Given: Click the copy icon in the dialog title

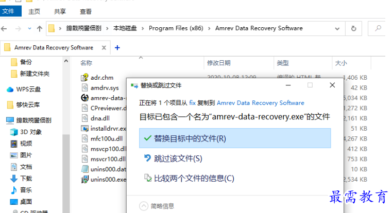Looking at the screenshot, I should coord(134,85).
